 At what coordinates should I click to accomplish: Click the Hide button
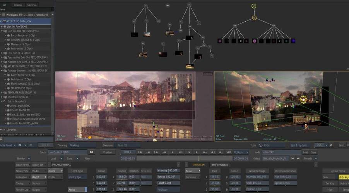(x=330, y=190)
